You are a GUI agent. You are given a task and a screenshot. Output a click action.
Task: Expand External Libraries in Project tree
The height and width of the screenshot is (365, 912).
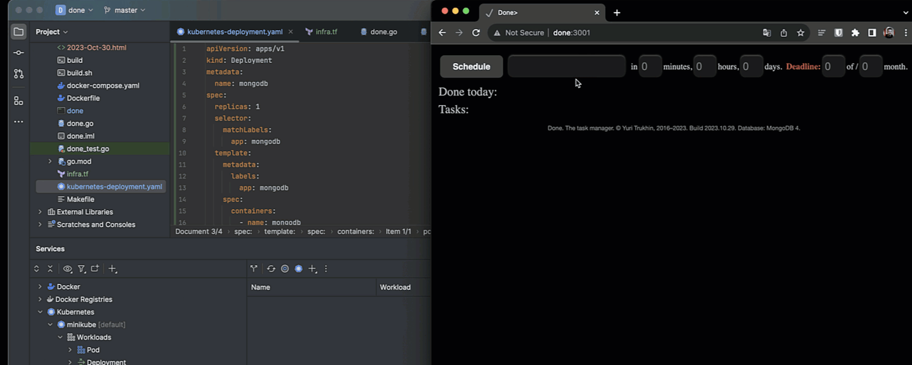40,212
